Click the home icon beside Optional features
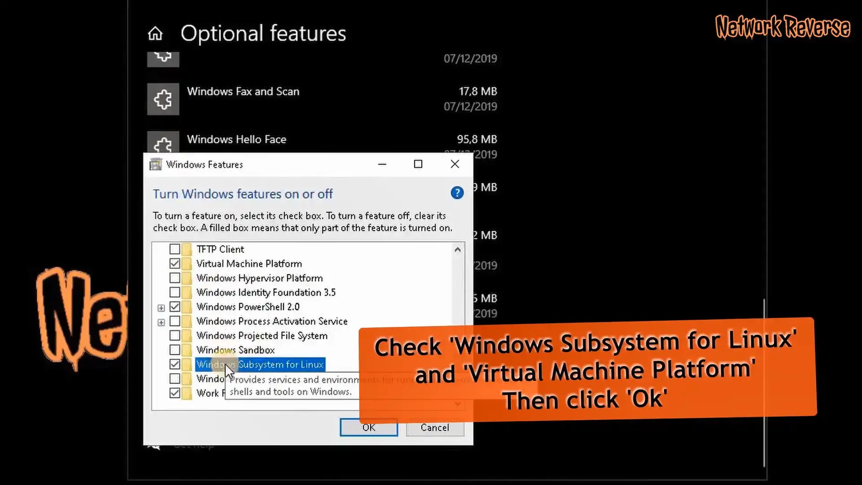The width and height of the screenshot is (862, 485). [155, 33]
